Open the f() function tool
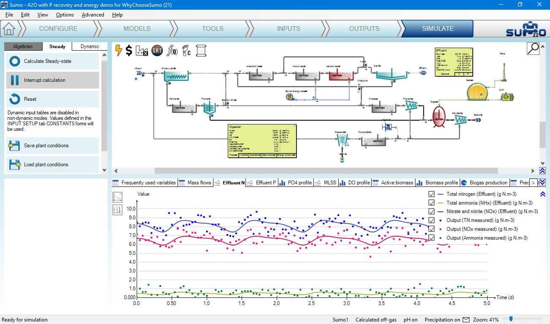The image size is (550, 324). pos(172,51)
